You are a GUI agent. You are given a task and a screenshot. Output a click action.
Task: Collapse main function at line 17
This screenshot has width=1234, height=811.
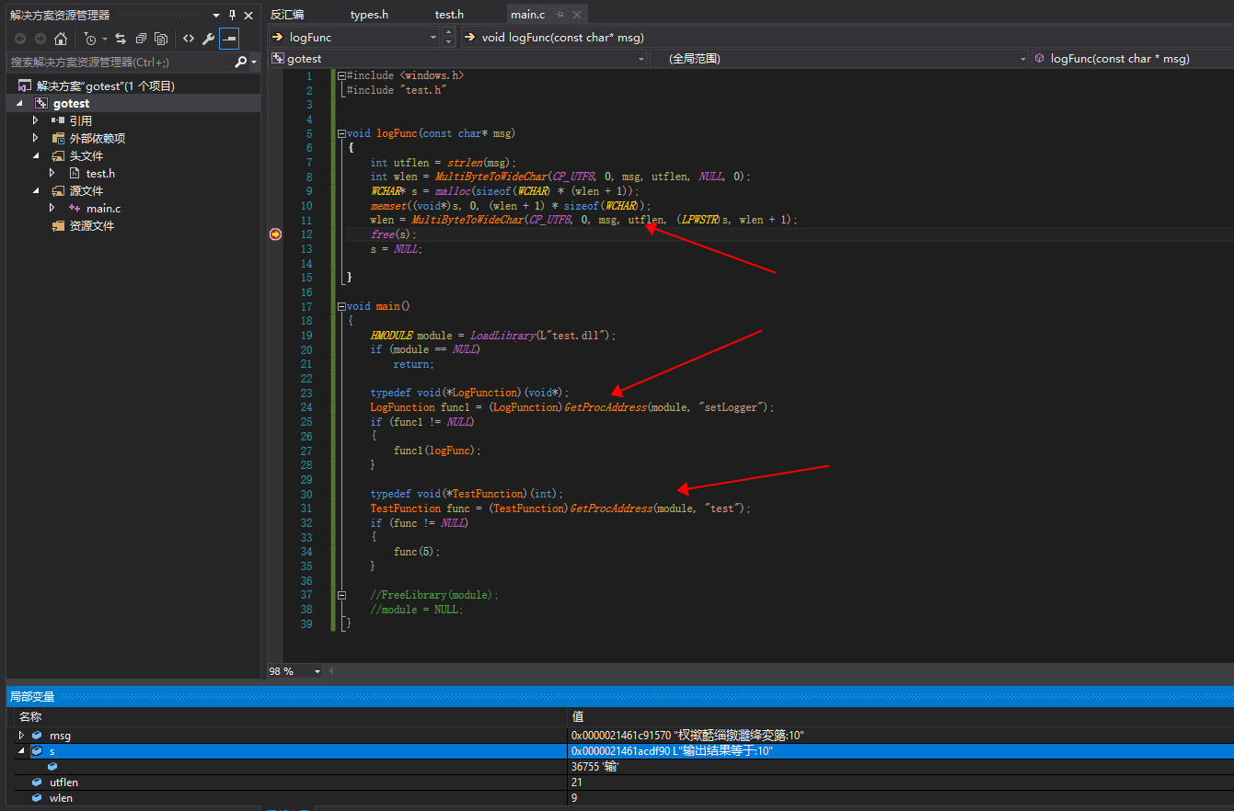341,306
